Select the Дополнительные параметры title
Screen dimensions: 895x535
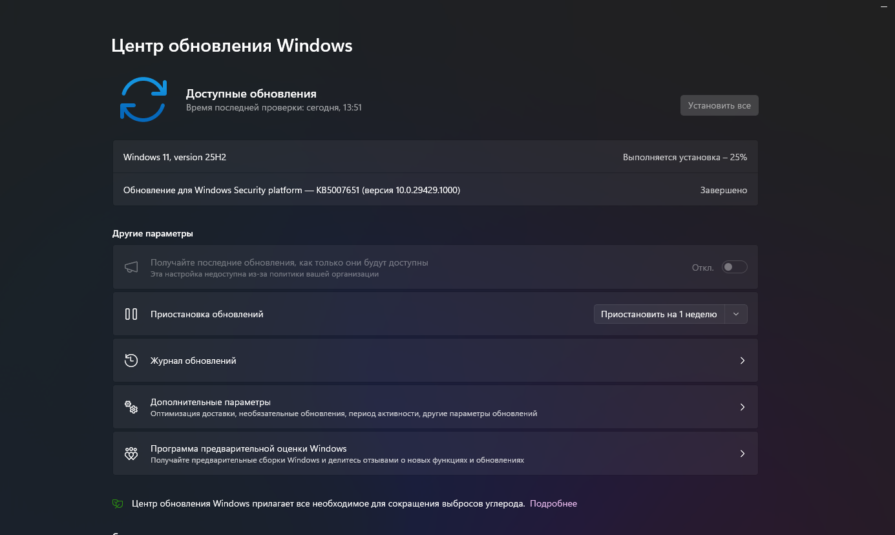pyautogui.click(x=211, y=402)
